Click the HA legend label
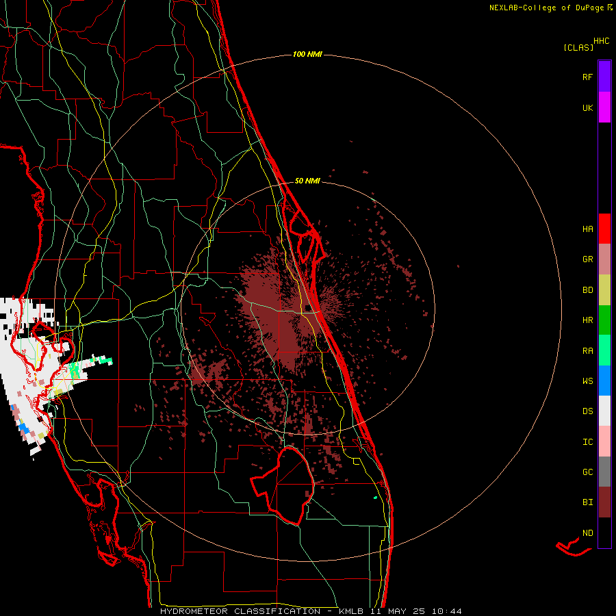Viewport: 616px width, 616px height. pos(587,229)
